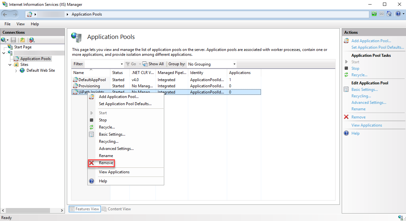Click the red X Remove icon in Actions pane

[346, 117]
